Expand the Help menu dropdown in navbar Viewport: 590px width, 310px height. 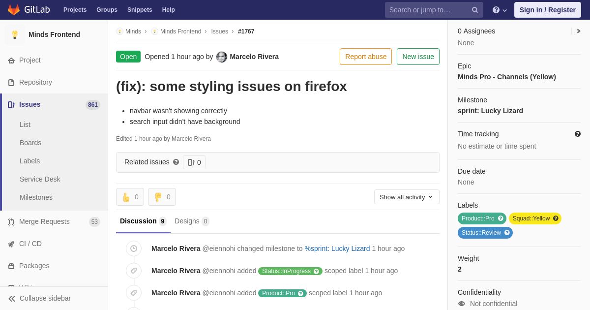coord(500,10)
